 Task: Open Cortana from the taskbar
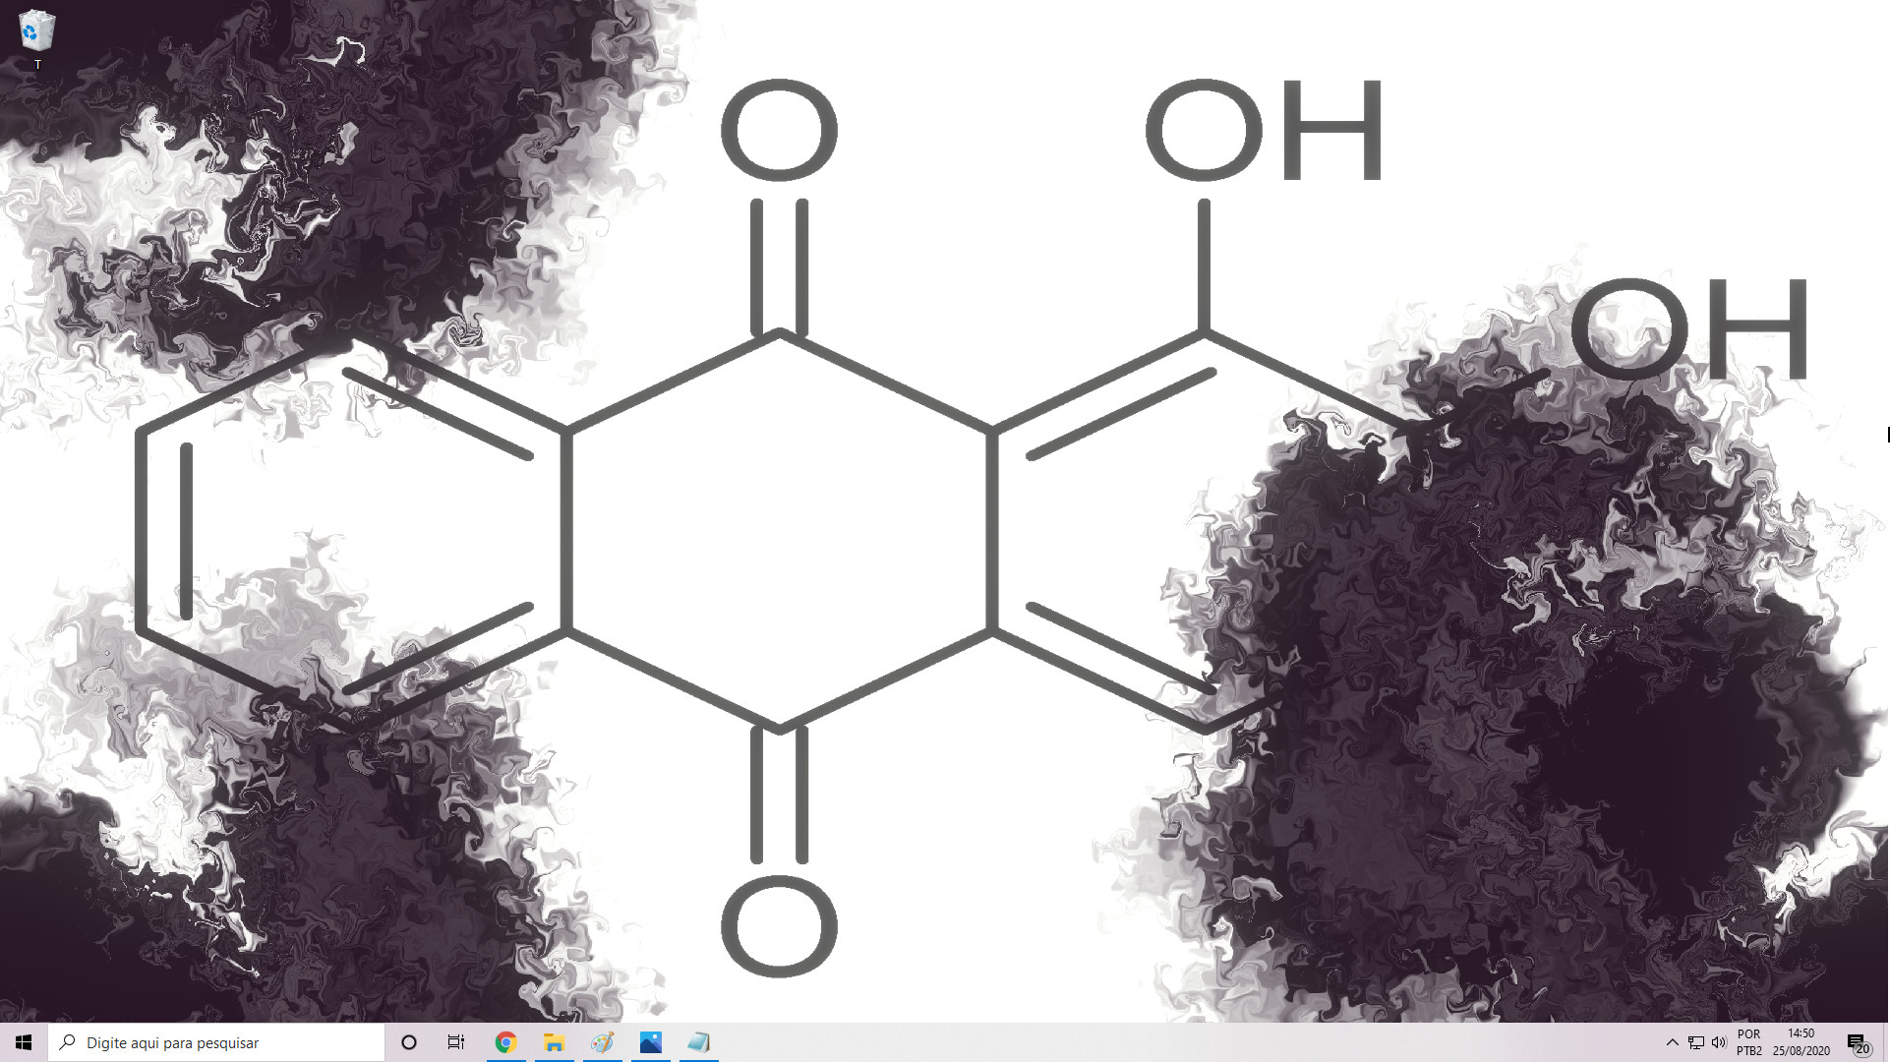pyautogui.click(x=408, y=1042)
